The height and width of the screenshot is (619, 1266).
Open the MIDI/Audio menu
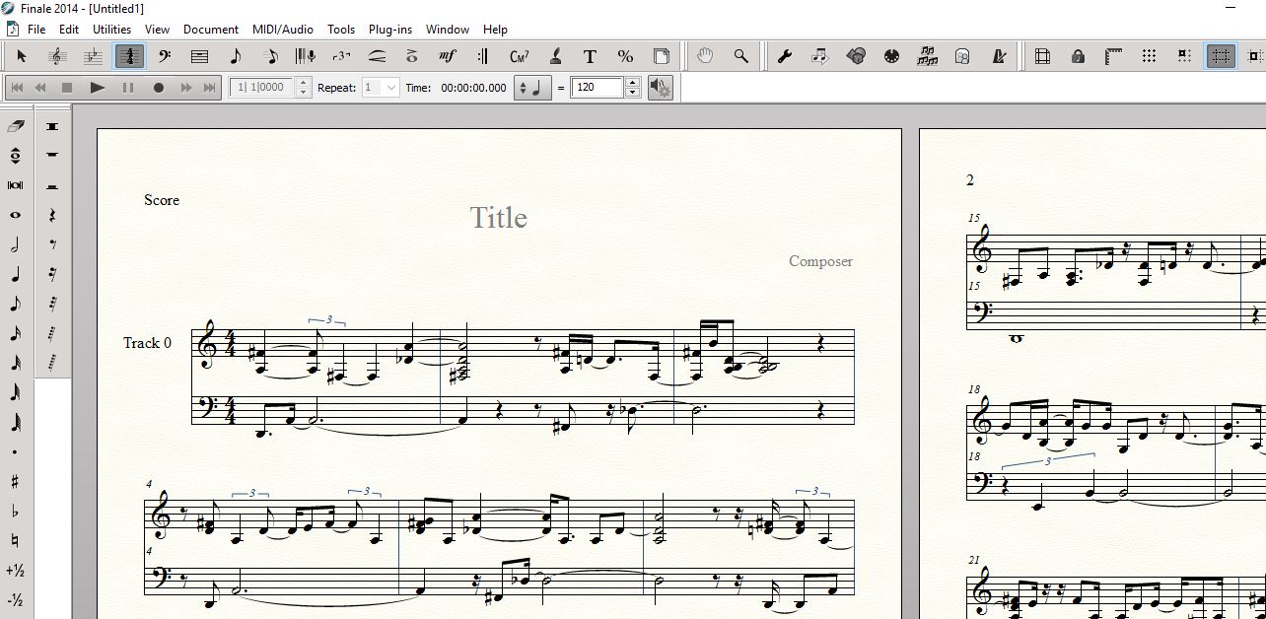[283, 30]
